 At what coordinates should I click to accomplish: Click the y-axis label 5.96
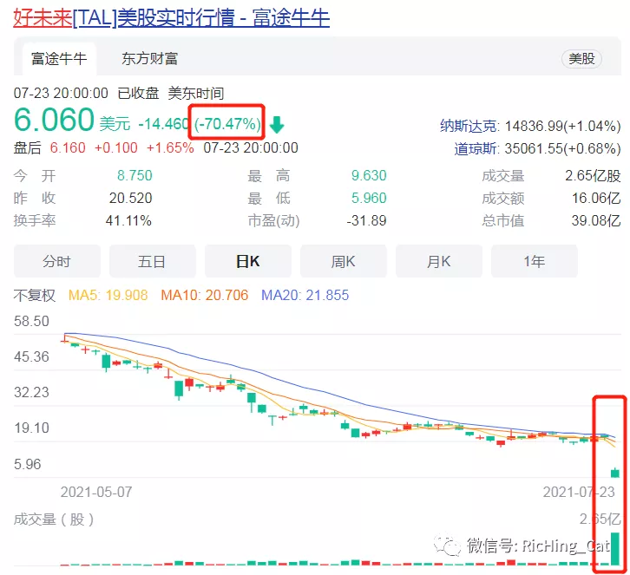pos(27,464)
